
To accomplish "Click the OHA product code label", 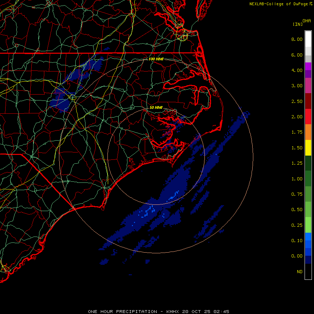I will (x=307, y=21).
